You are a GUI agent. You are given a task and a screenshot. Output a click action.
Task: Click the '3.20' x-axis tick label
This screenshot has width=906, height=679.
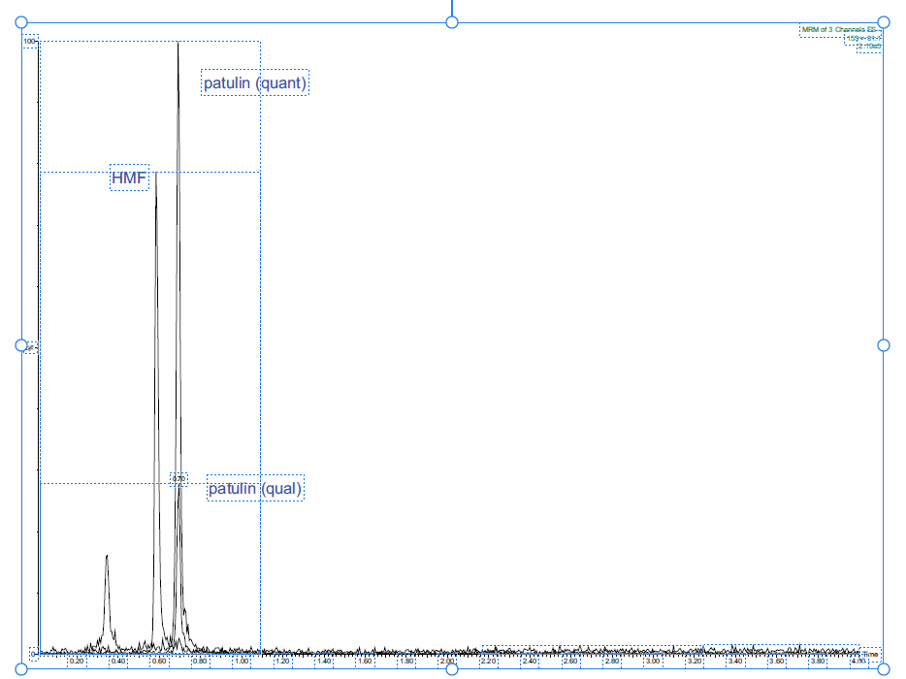[695, 662]
